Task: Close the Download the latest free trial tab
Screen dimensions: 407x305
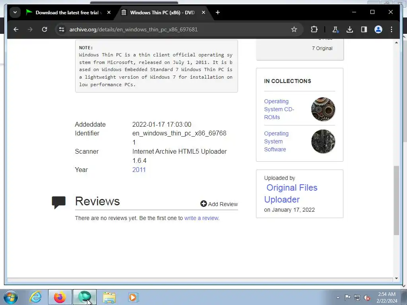Action: (x=109, y=12)
